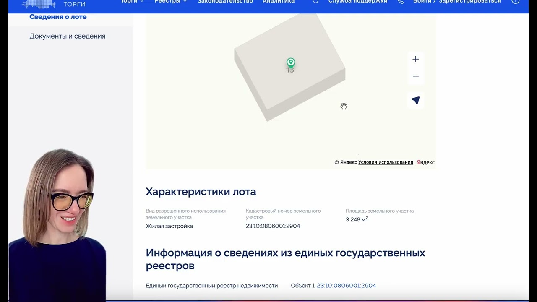Expand the Торги header dropdown
The image size is (537, 302).
point(132,2)
